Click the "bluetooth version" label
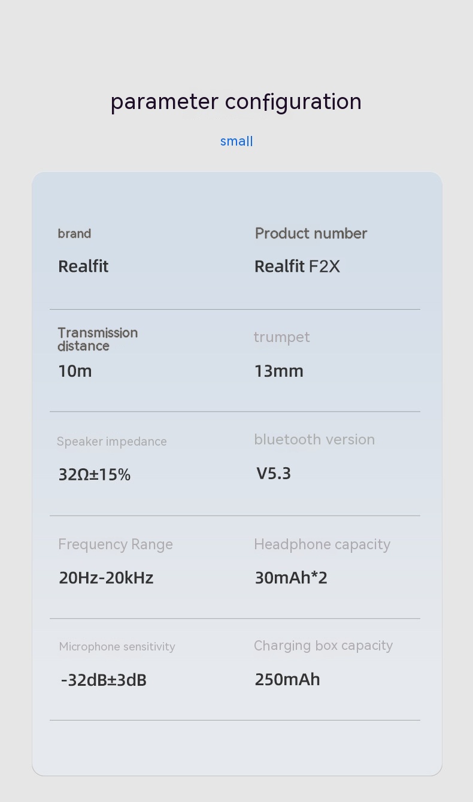This screenshot has width=473, height=802. coord(314,440)
